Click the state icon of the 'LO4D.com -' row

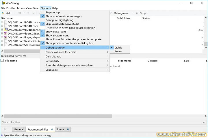tap(2, 22)
